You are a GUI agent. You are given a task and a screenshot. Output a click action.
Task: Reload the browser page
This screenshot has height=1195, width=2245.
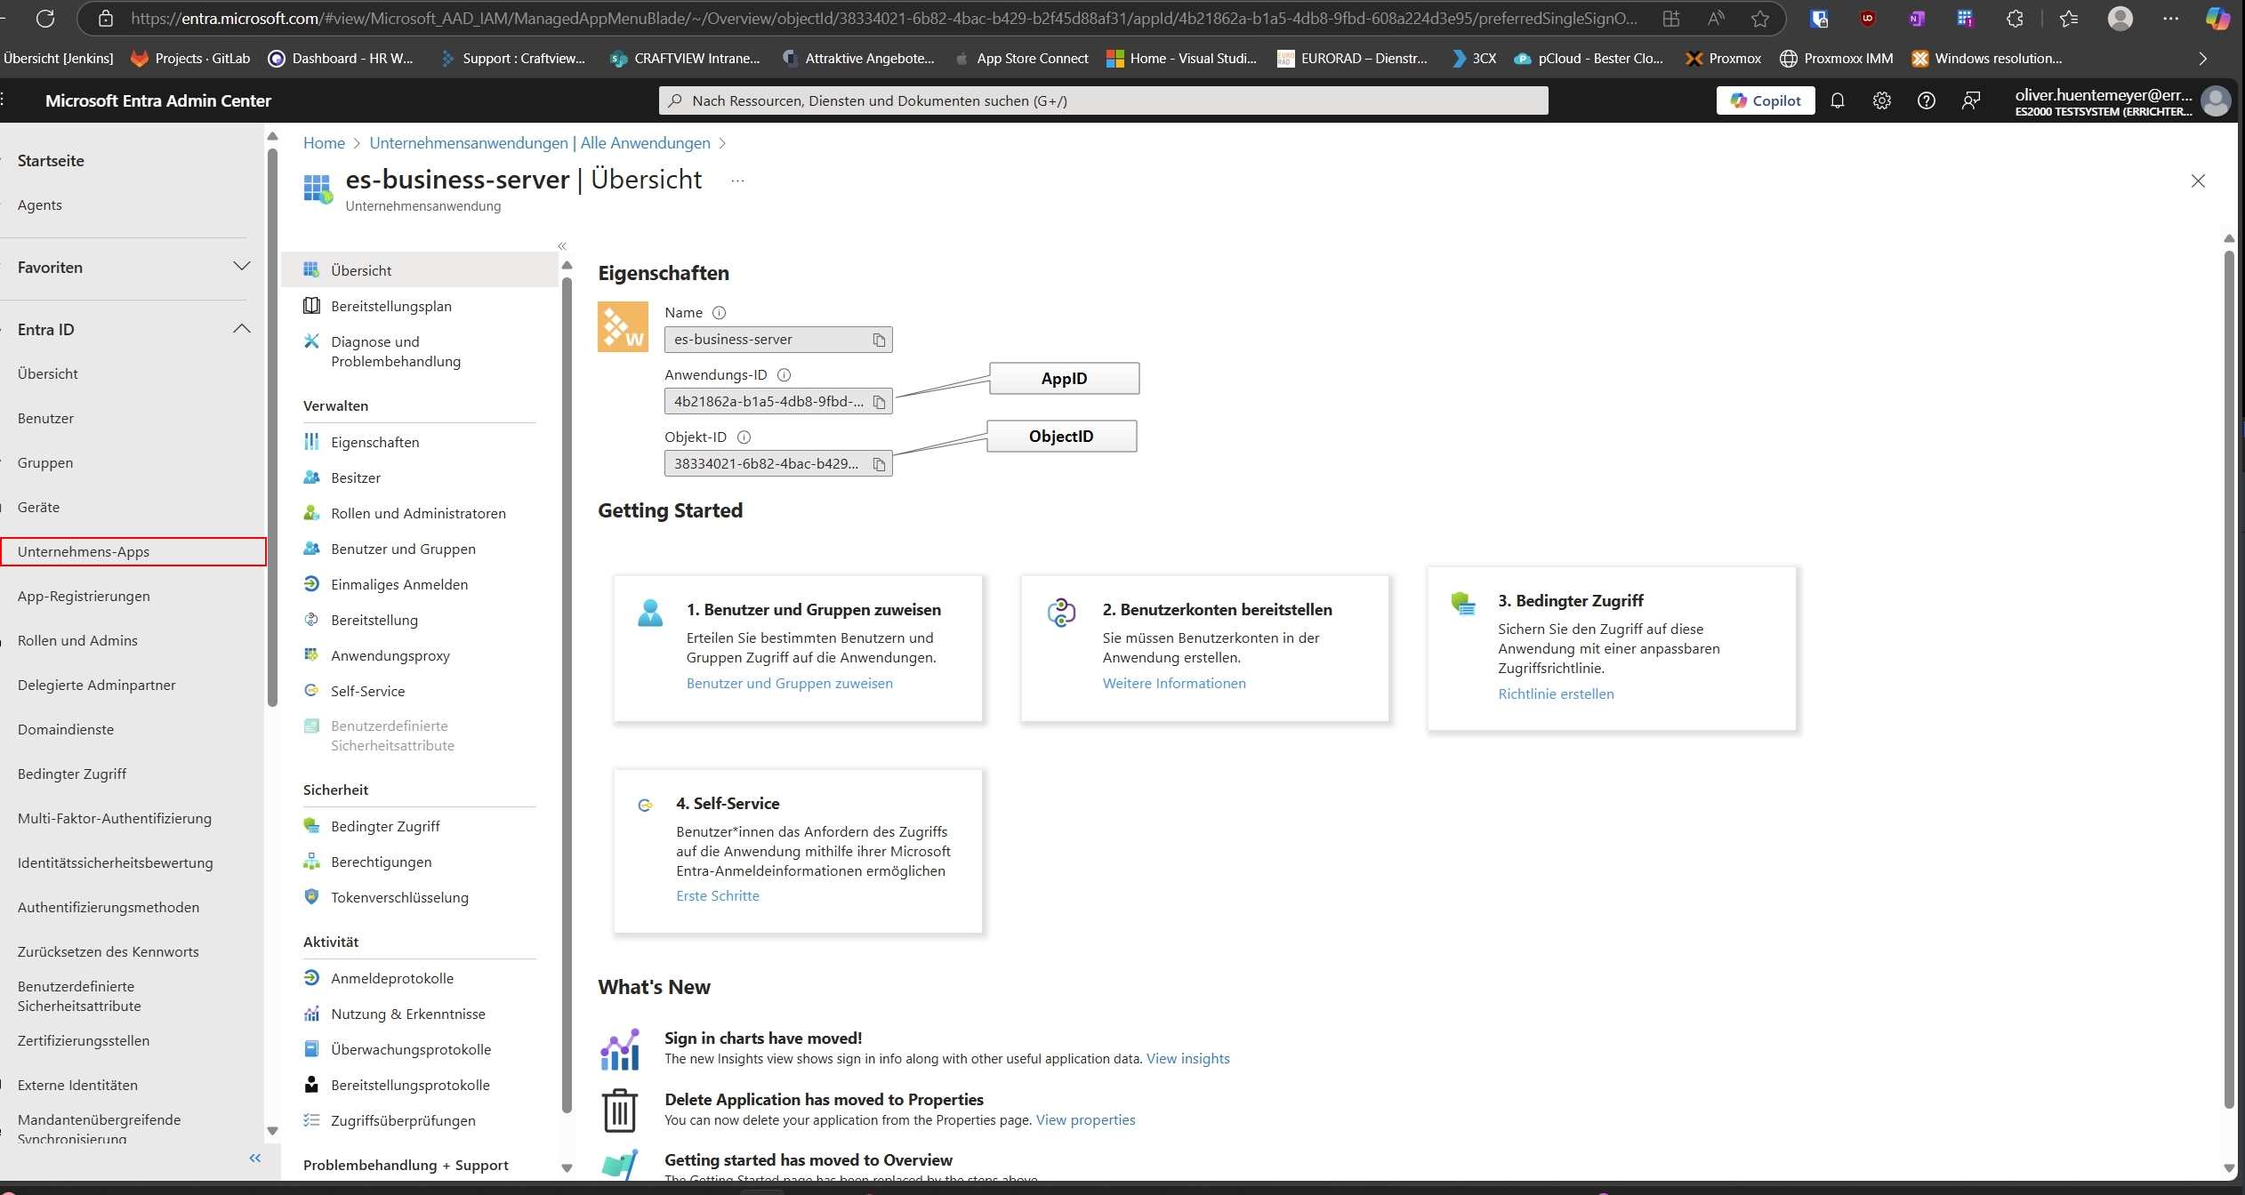pos(45,19)
